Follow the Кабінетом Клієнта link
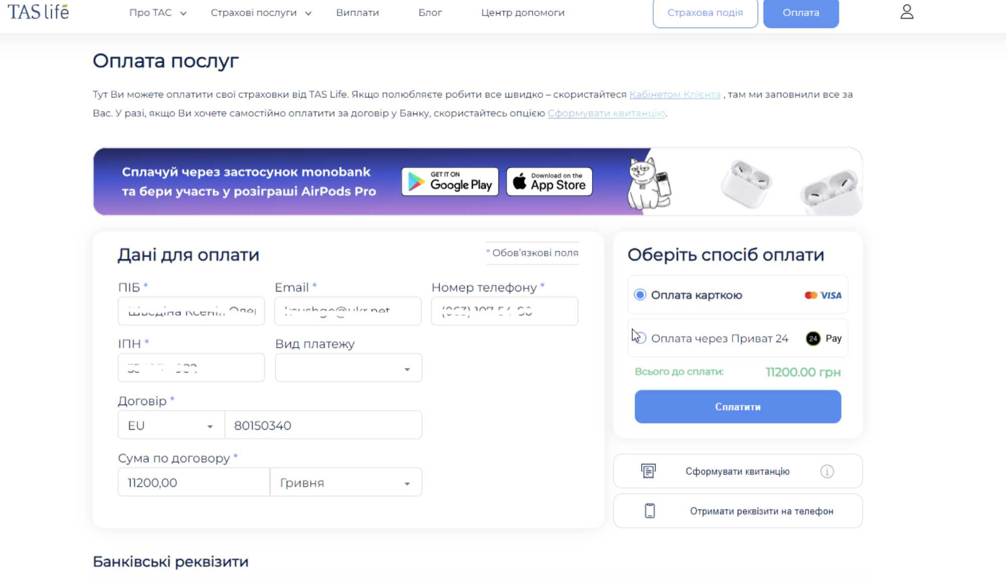 (x=675, y=94)
